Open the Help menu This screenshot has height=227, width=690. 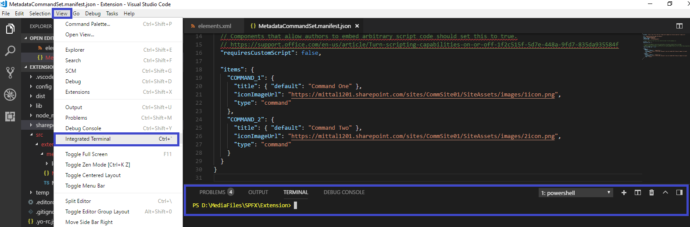(x=129, y=14)
